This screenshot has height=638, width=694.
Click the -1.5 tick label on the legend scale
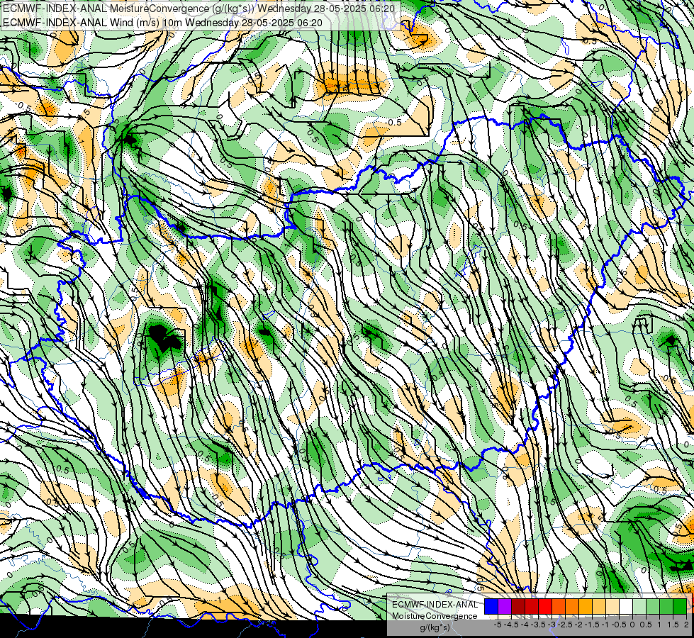coord(592,625)
